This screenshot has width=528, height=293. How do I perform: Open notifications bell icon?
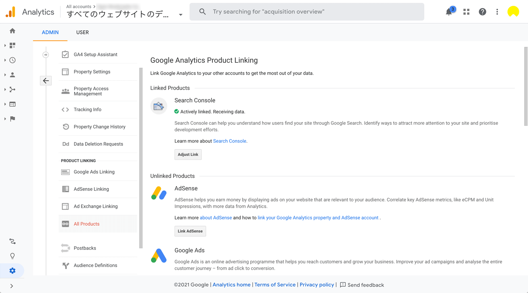449,12
